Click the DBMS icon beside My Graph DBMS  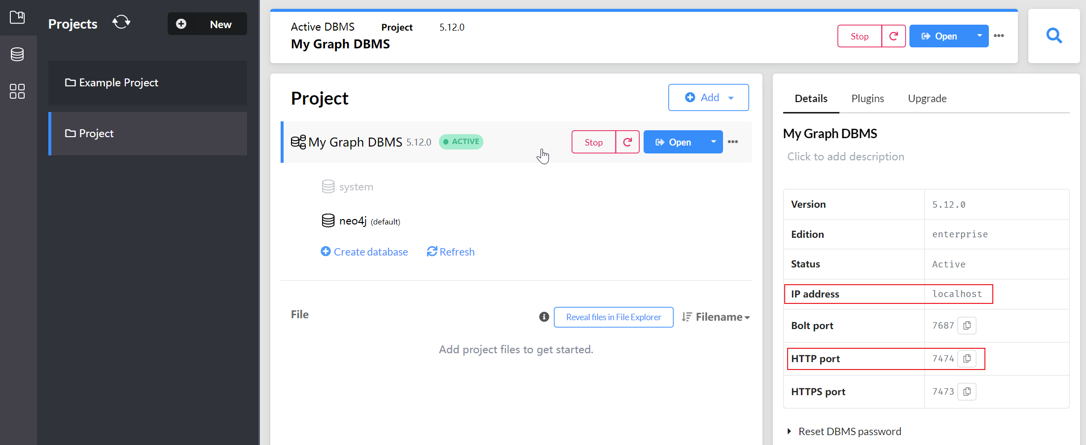[298, 142]
